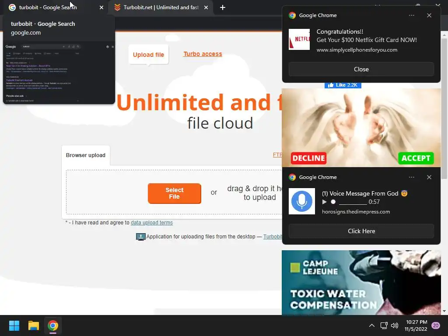Close the turbobit Google Search tab

(101, 7)
